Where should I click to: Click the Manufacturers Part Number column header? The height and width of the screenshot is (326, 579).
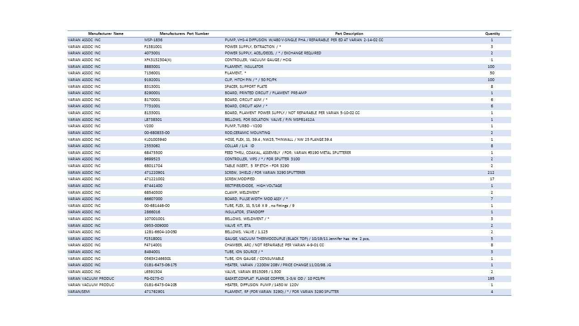click(x=184, y=34)
